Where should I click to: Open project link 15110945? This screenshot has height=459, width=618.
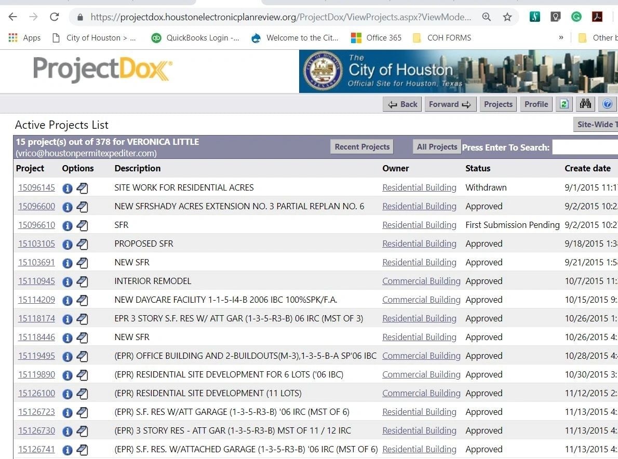tap(37, 281)
